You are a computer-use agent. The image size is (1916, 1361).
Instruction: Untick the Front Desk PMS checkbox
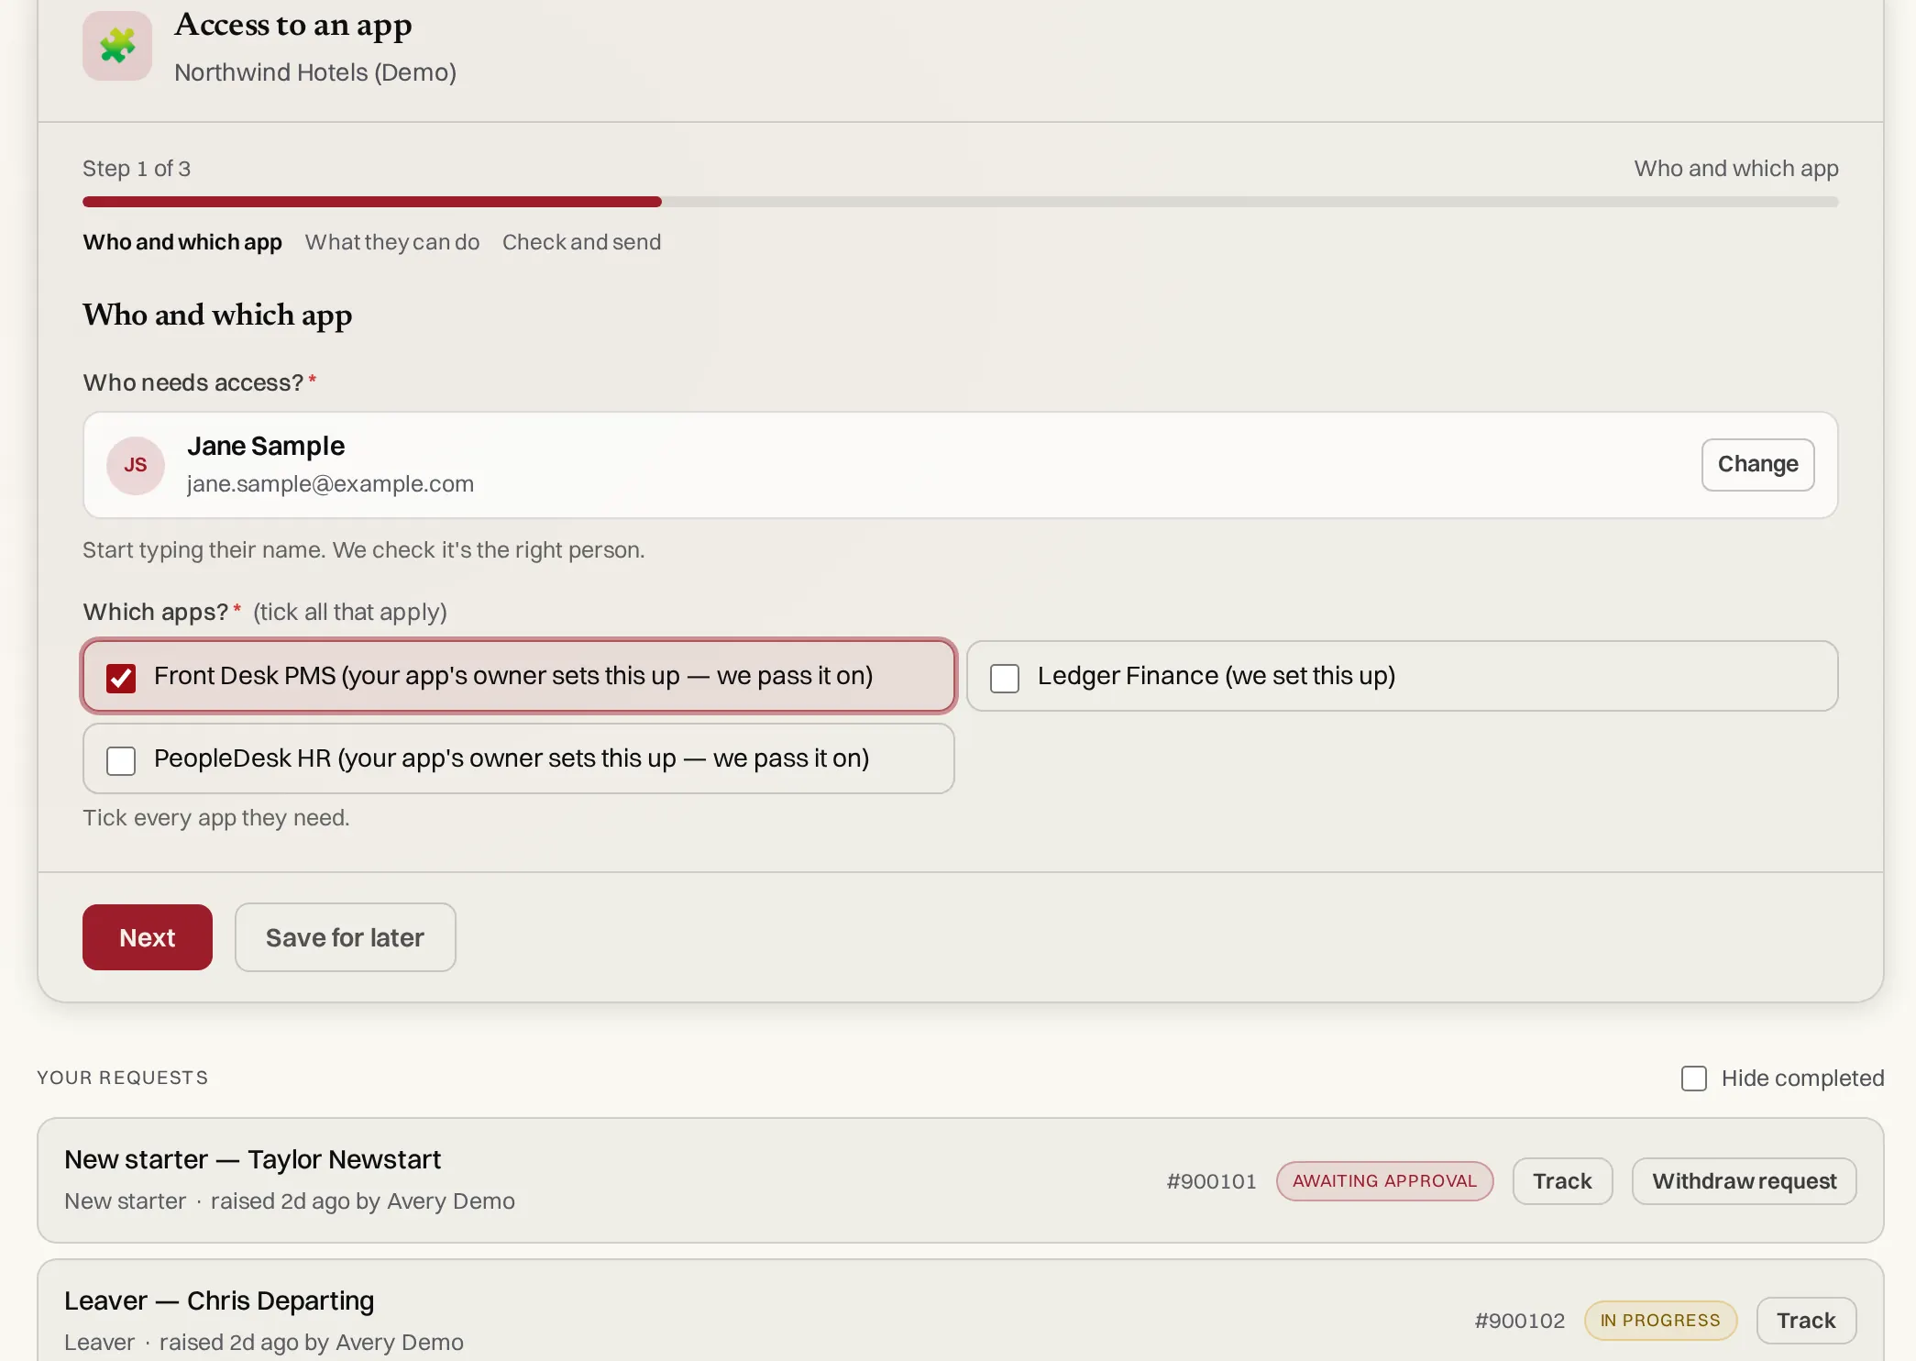click(121, 678)
